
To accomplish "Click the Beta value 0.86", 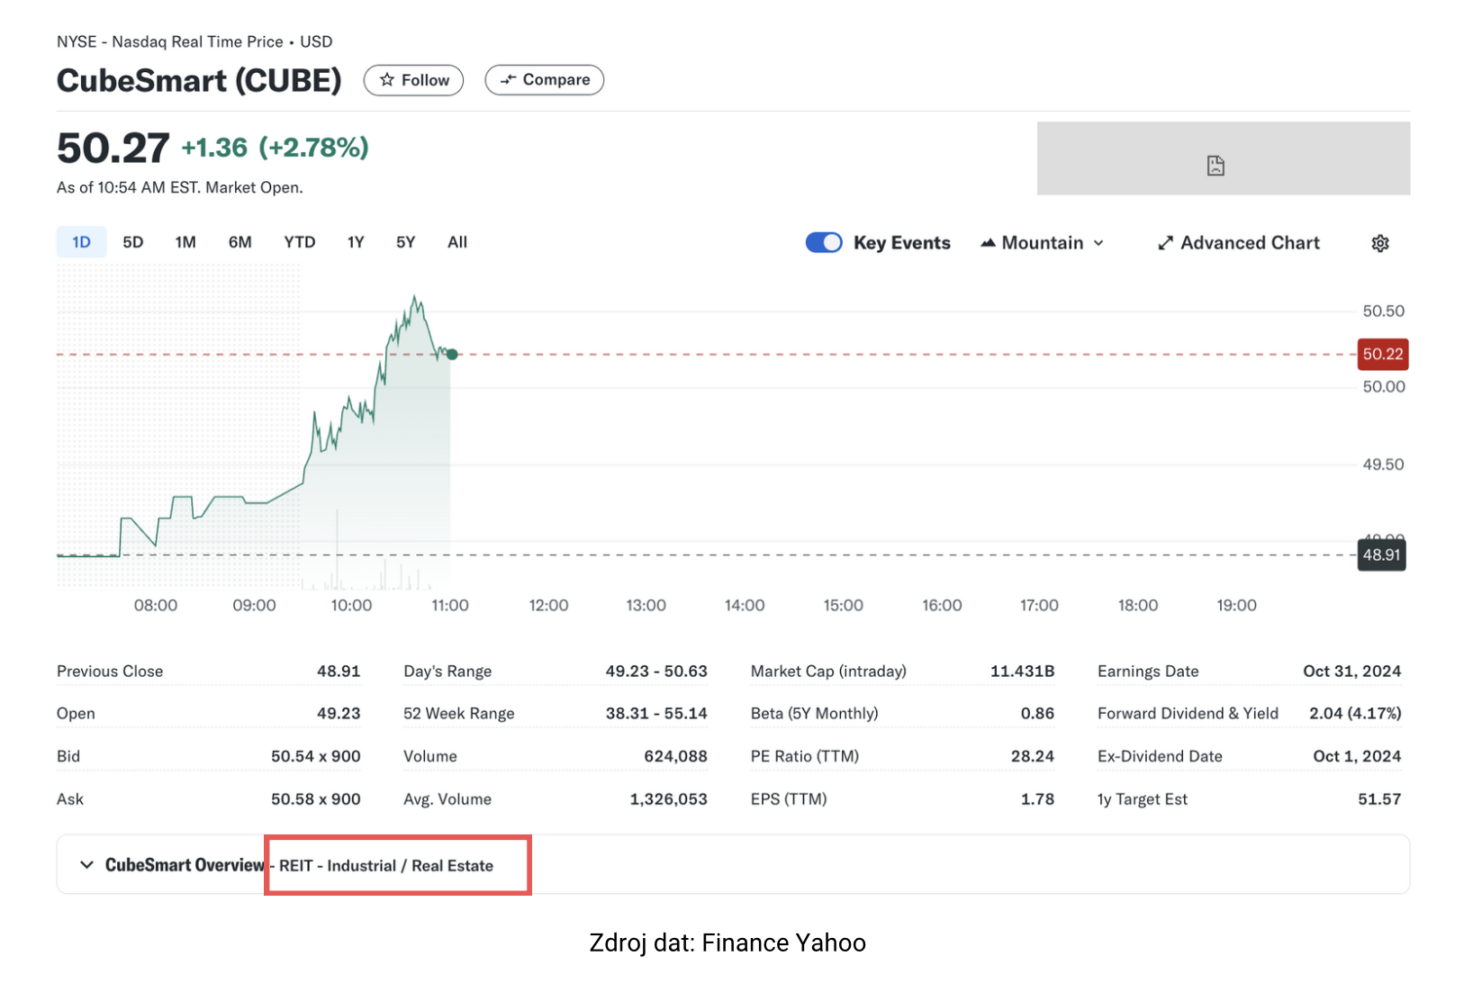I will click(x=1037, y=714).
